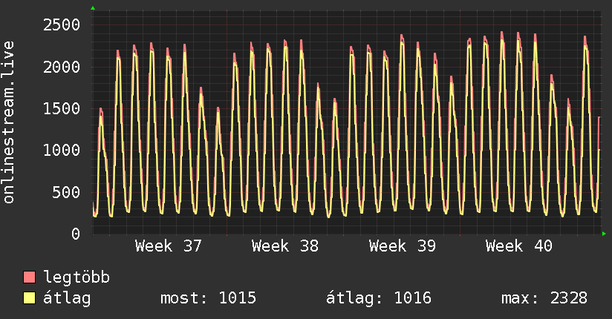Click the legtöbb legend label
The image size is (612, 319).
coord(76,277)
